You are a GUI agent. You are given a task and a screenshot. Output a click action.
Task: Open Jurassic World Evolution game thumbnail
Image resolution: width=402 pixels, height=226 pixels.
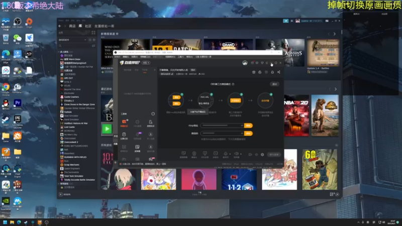click(325, 116)
